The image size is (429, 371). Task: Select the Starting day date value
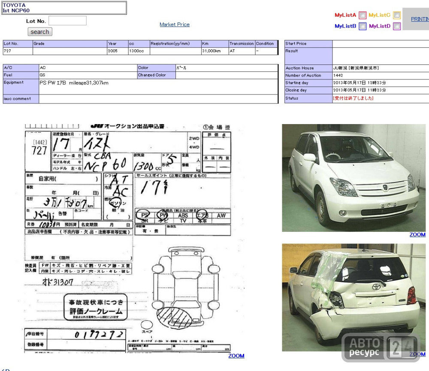point(360,83)
